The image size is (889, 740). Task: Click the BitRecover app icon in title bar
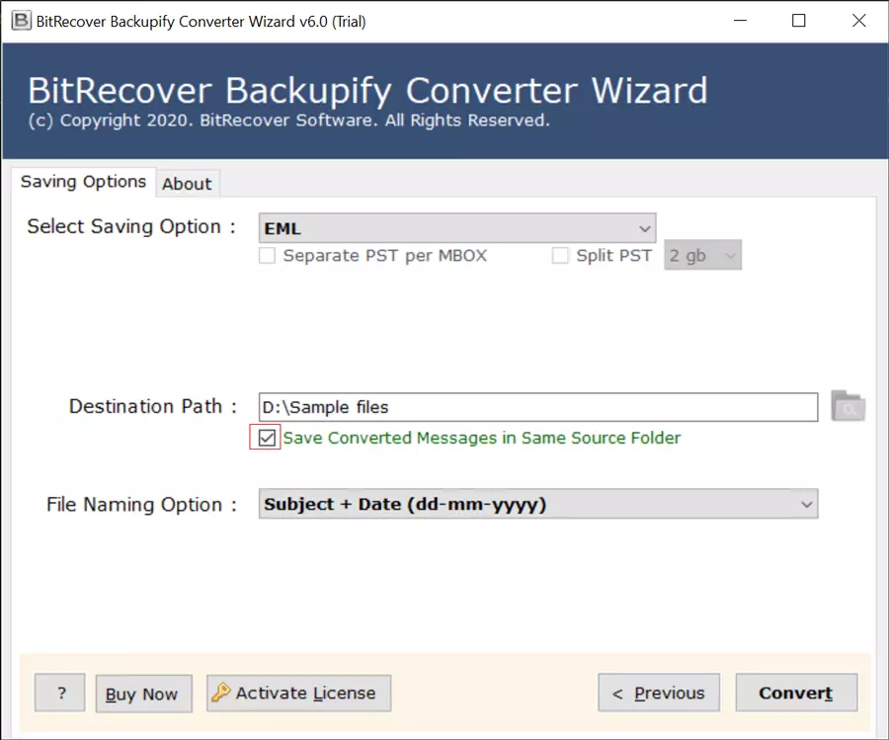click(22, 21)
